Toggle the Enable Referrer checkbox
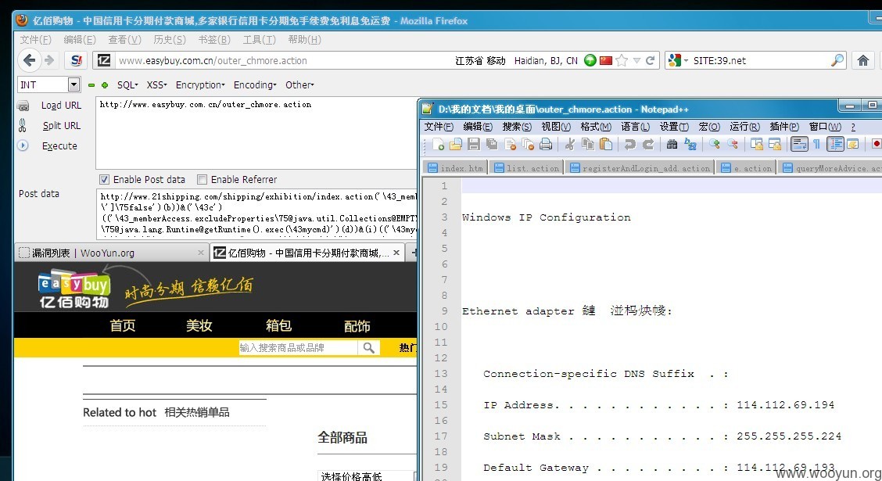This screenshot has height=481, width=882. coord(202,179)
